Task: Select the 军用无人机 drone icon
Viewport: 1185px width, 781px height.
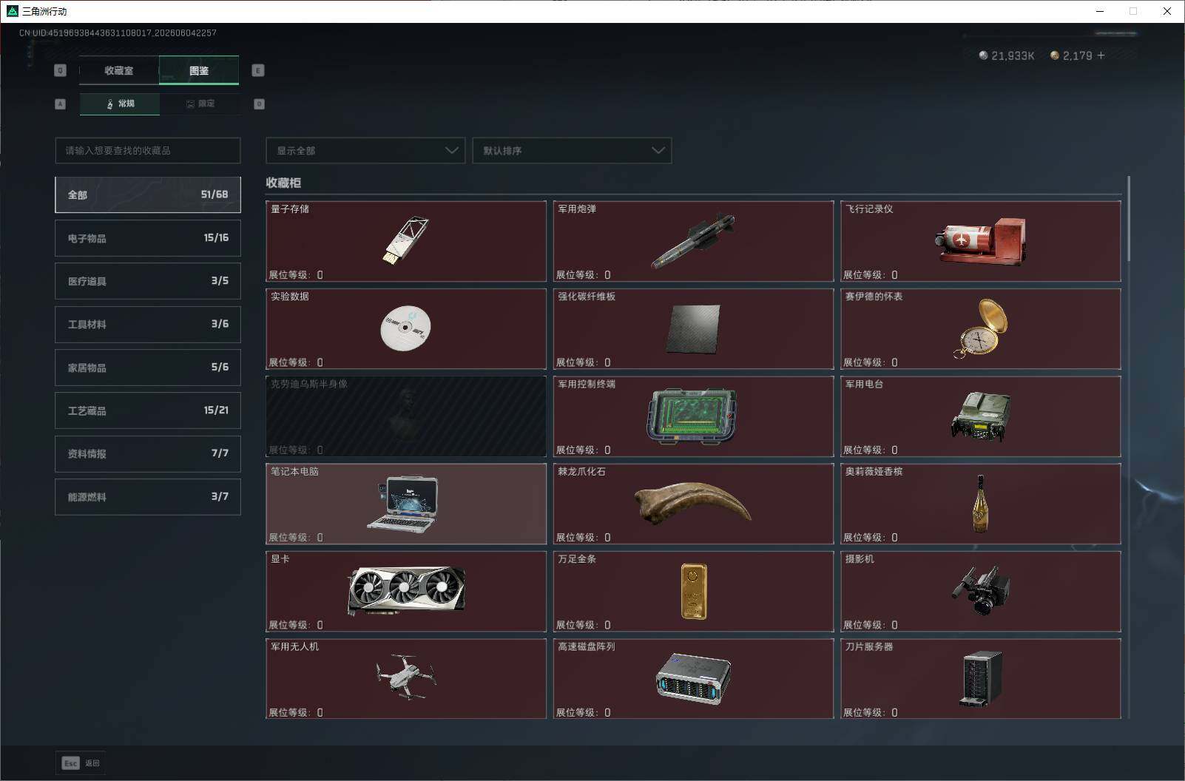Action: click(405, 677)
